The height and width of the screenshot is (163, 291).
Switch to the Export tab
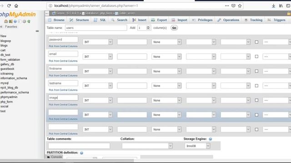159,20
